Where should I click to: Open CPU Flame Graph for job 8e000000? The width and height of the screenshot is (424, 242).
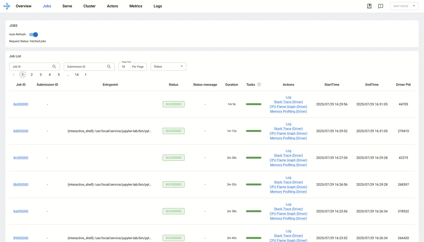pos(288,107)
